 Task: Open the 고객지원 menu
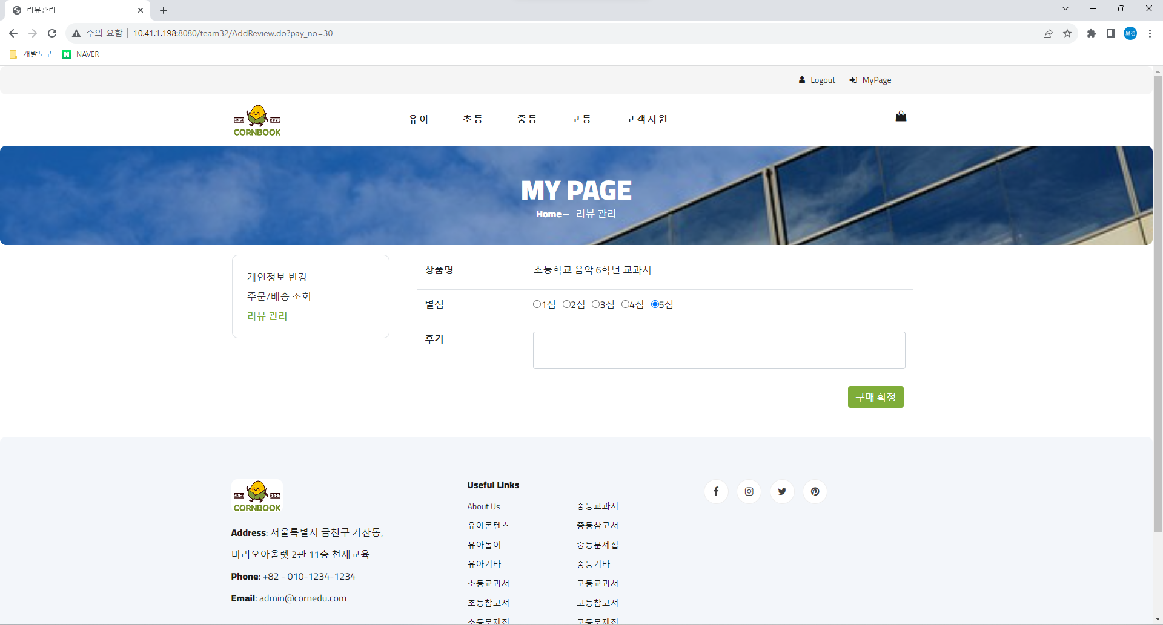click(646, 119)
